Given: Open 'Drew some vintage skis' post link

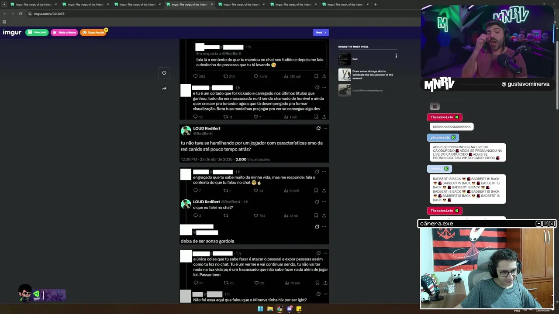Looking at the screenshot, I should [373, 75].
